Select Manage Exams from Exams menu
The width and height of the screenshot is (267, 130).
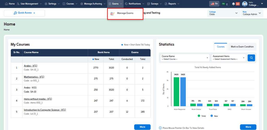(x=125, y=13)
